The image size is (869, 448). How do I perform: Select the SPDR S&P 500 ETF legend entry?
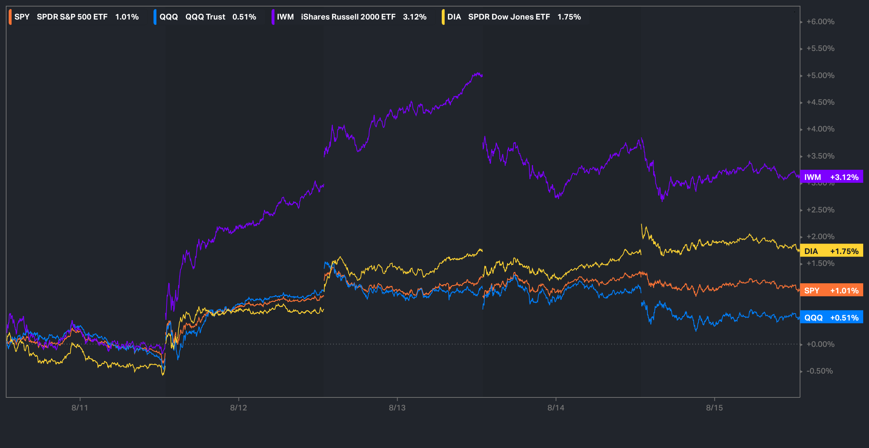(72, 17)
